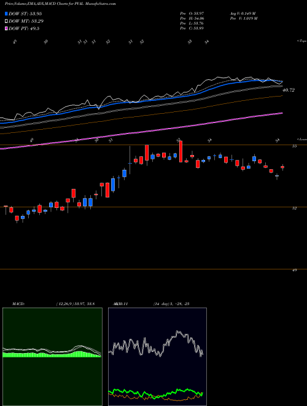This screenshot has width=307, height=406.
Task: Select the DOW PT 49.5 legend label
Action: coord(24,29)
